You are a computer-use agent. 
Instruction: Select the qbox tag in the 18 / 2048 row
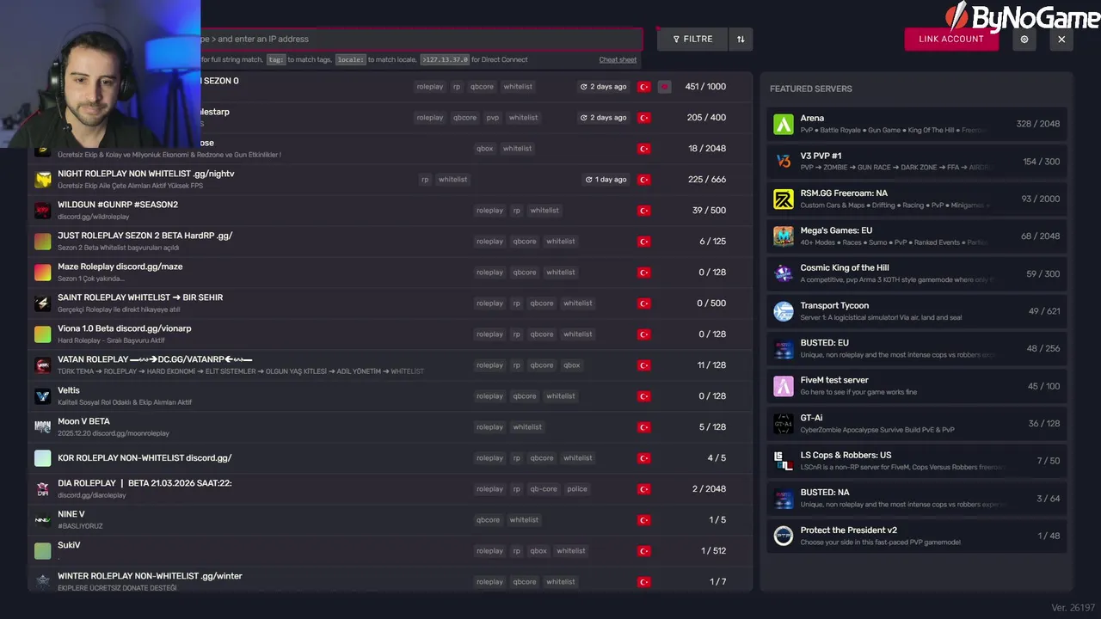tap(485, 149)
